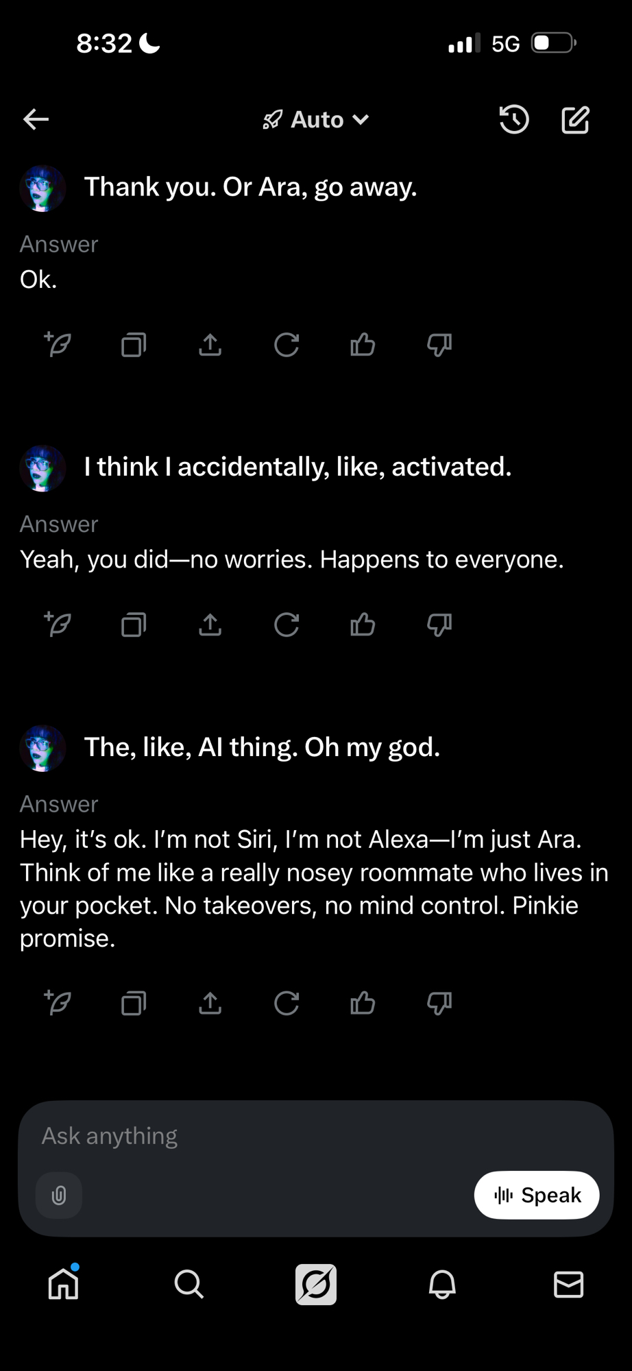Quote the "Pinkie promise" answer in a post
This screenshot has height=1371, width=632.
58,1003
